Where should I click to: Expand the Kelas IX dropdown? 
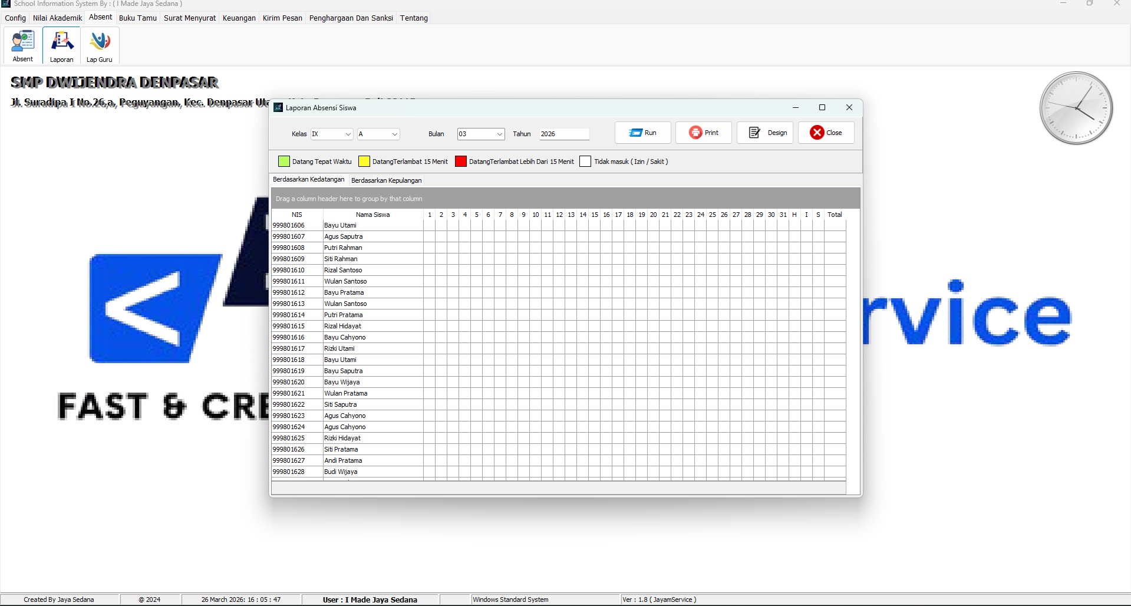tap(348, 134)
